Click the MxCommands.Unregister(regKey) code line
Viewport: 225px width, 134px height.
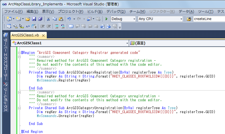(x=65, y=116)
